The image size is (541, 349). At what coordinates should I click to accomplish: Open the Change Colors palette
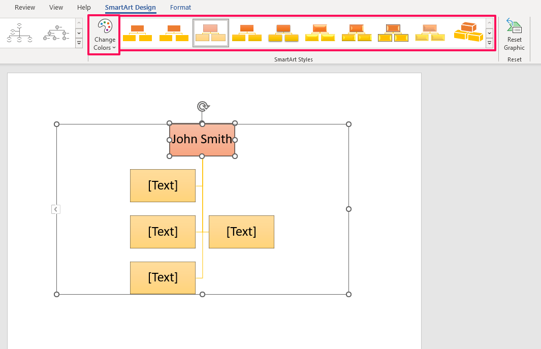104,35
